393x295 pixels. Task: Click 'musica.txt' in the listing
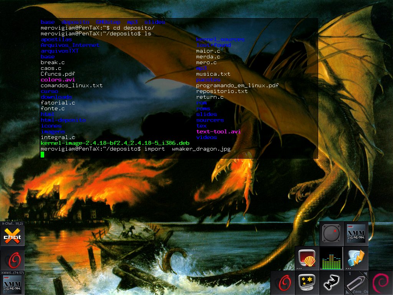pyautogui.click(x=213, y=74)
